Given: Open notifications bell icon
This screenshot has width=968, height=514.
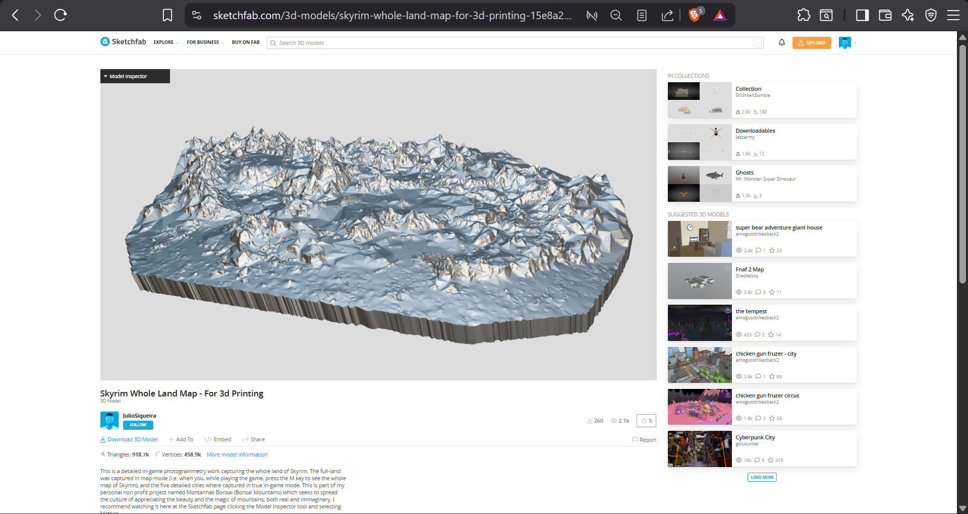Looking at the screenshot, I should [x=782, y=43].
